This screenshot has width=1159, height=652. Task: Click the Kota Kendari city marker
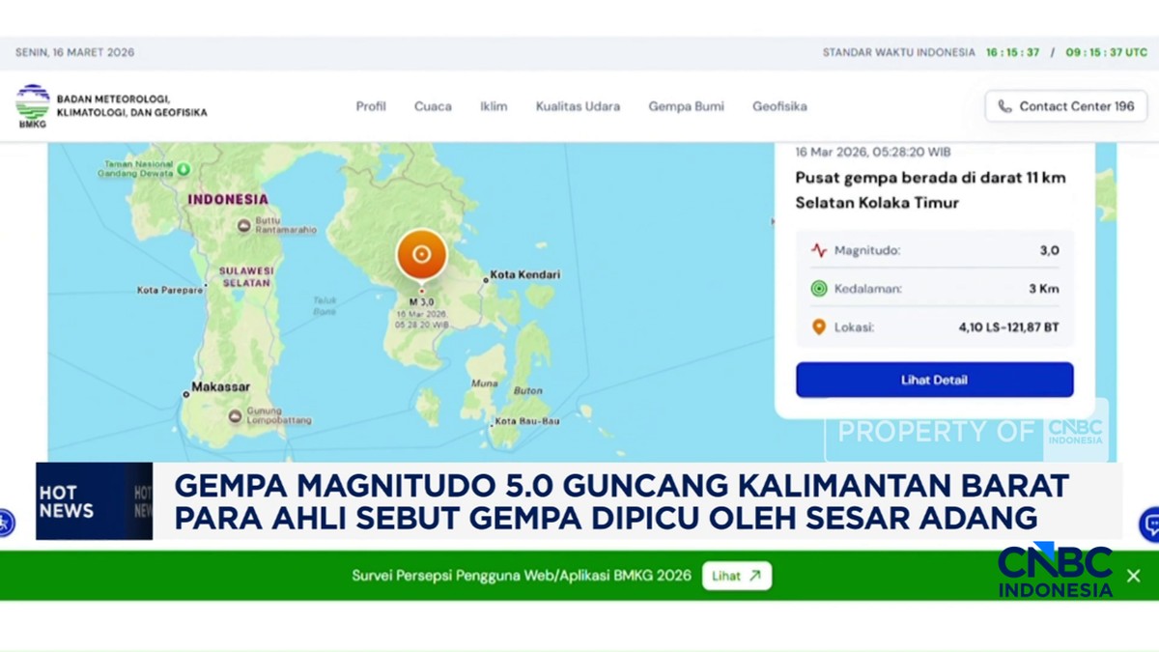[x=485, y=279]
